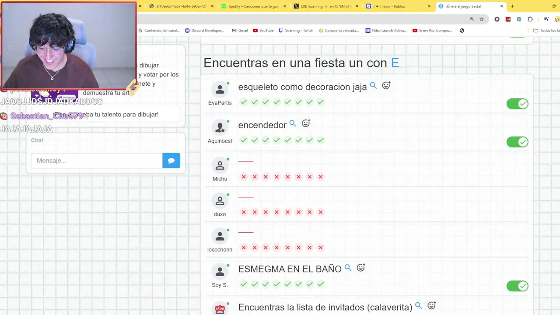Click the red extension icon in toolbar
The width and height of the screenshot is (560, 315).
click(508, 19)
